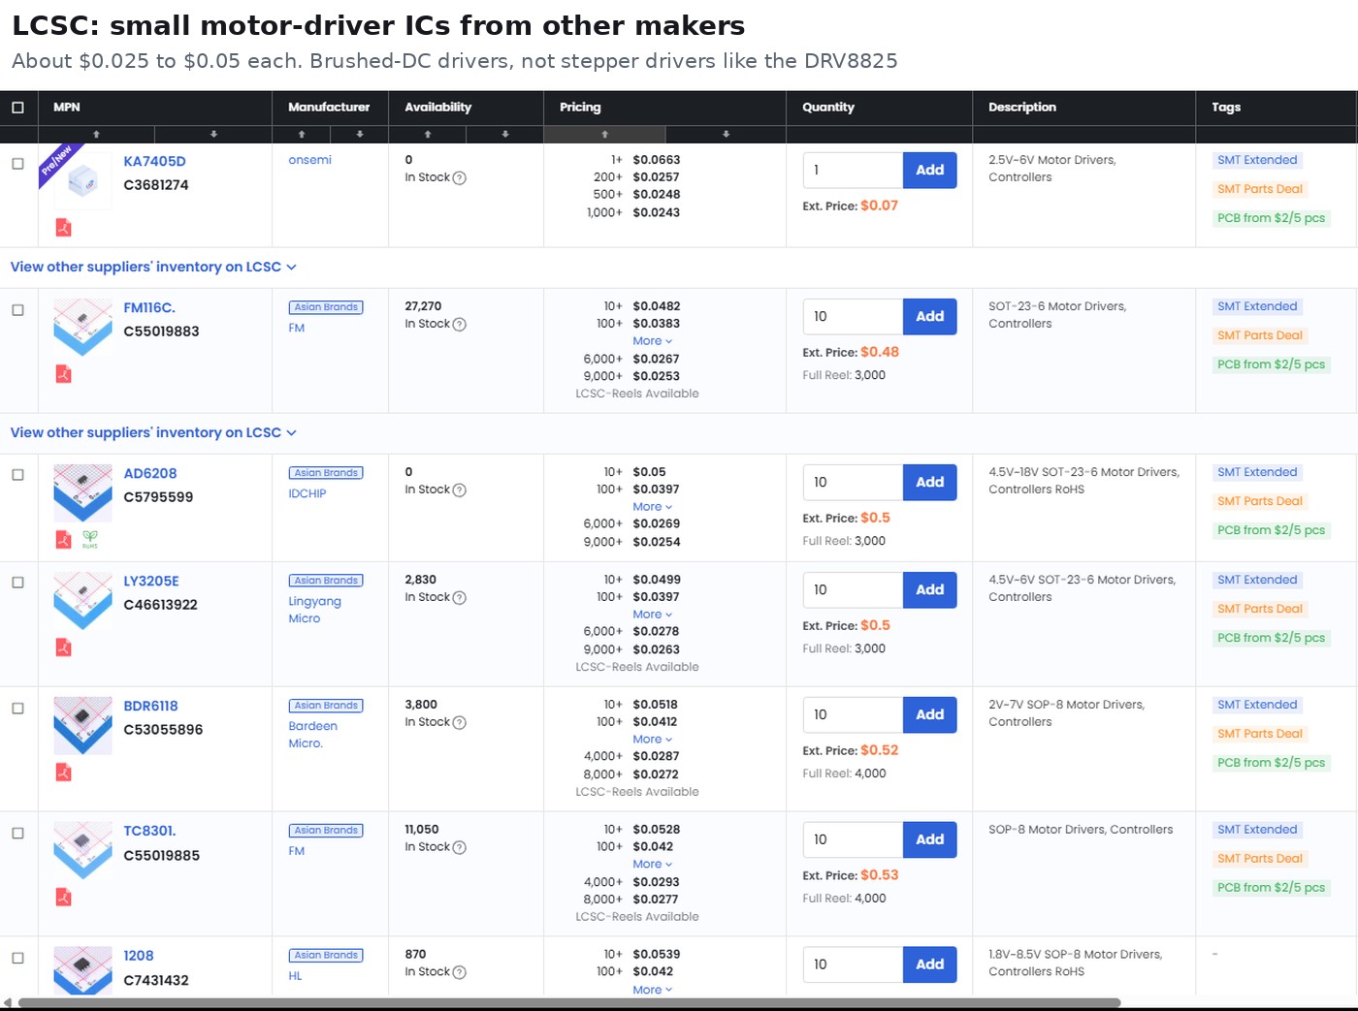Sort Pricing descending with the down arrow

726,134
